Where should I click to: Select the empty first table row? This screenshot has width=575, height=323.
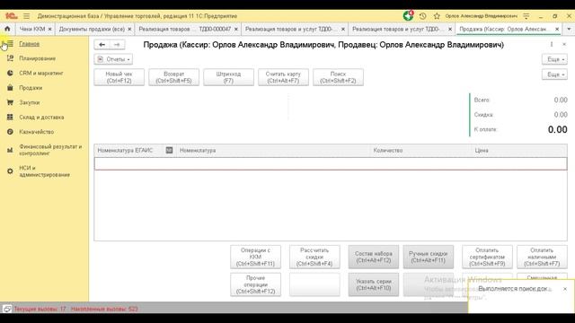[x=331, y=163]
